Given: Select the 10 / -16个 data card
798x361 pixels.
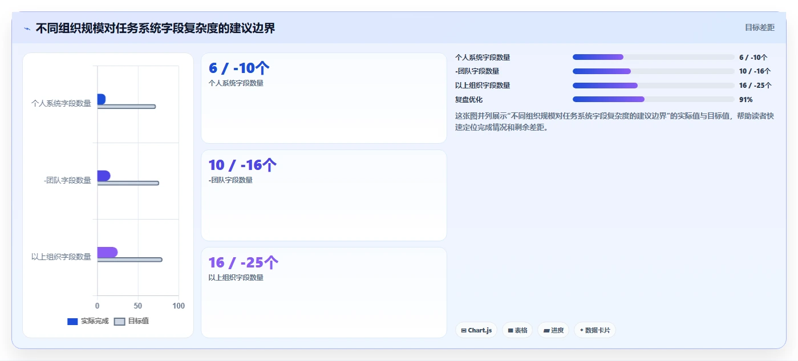Looking at the screenshot, I should pos(324,195).
